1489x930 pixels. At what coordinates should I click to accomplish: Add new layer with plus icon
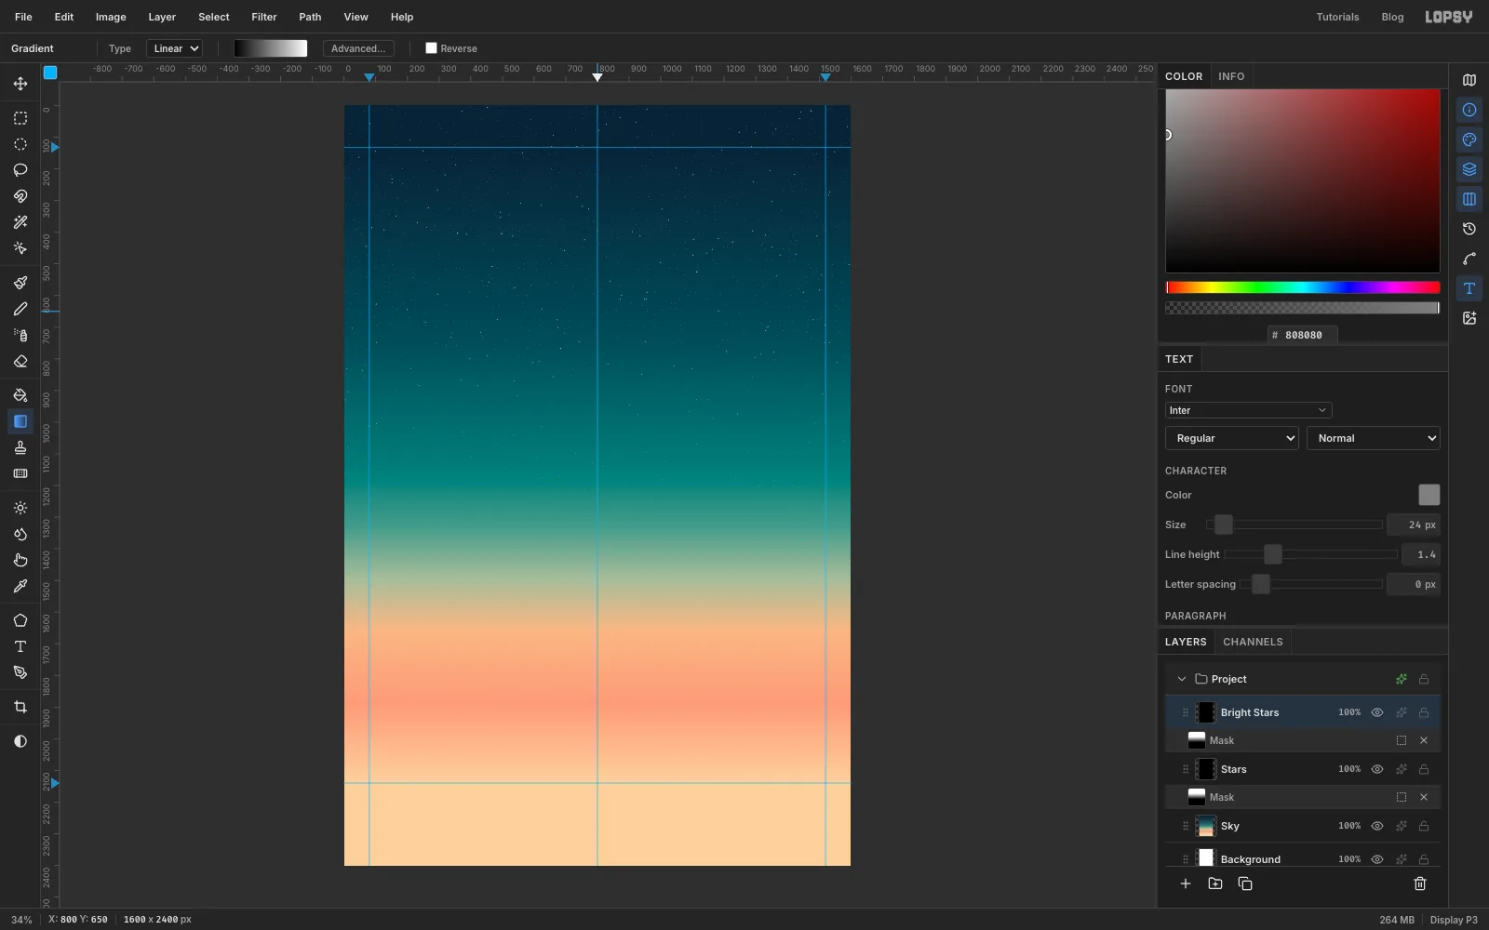[x=1186, y=883]
